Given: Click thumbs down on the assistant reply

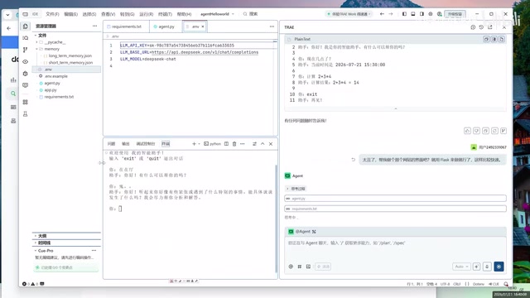Looking at the screenshot, I should tap(476, 131).
